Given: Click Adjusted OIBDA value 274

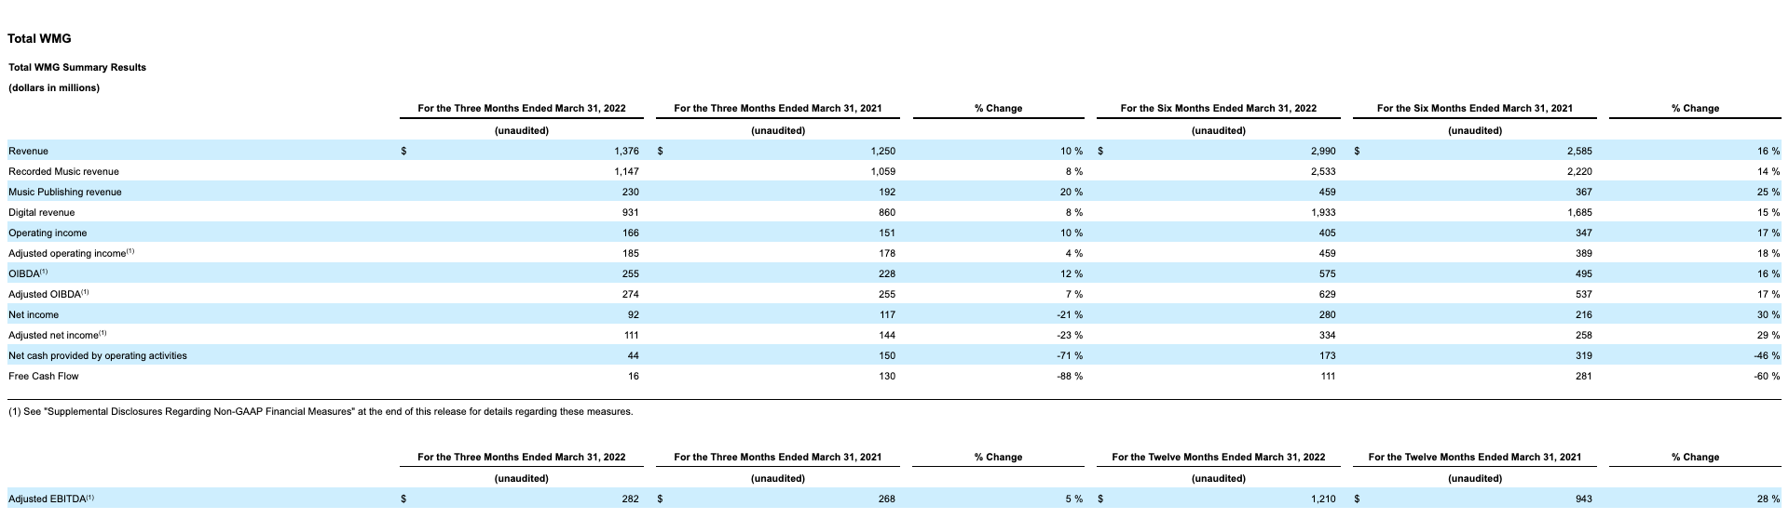Looking at the screenshot, I should click(x=631, y=294).
